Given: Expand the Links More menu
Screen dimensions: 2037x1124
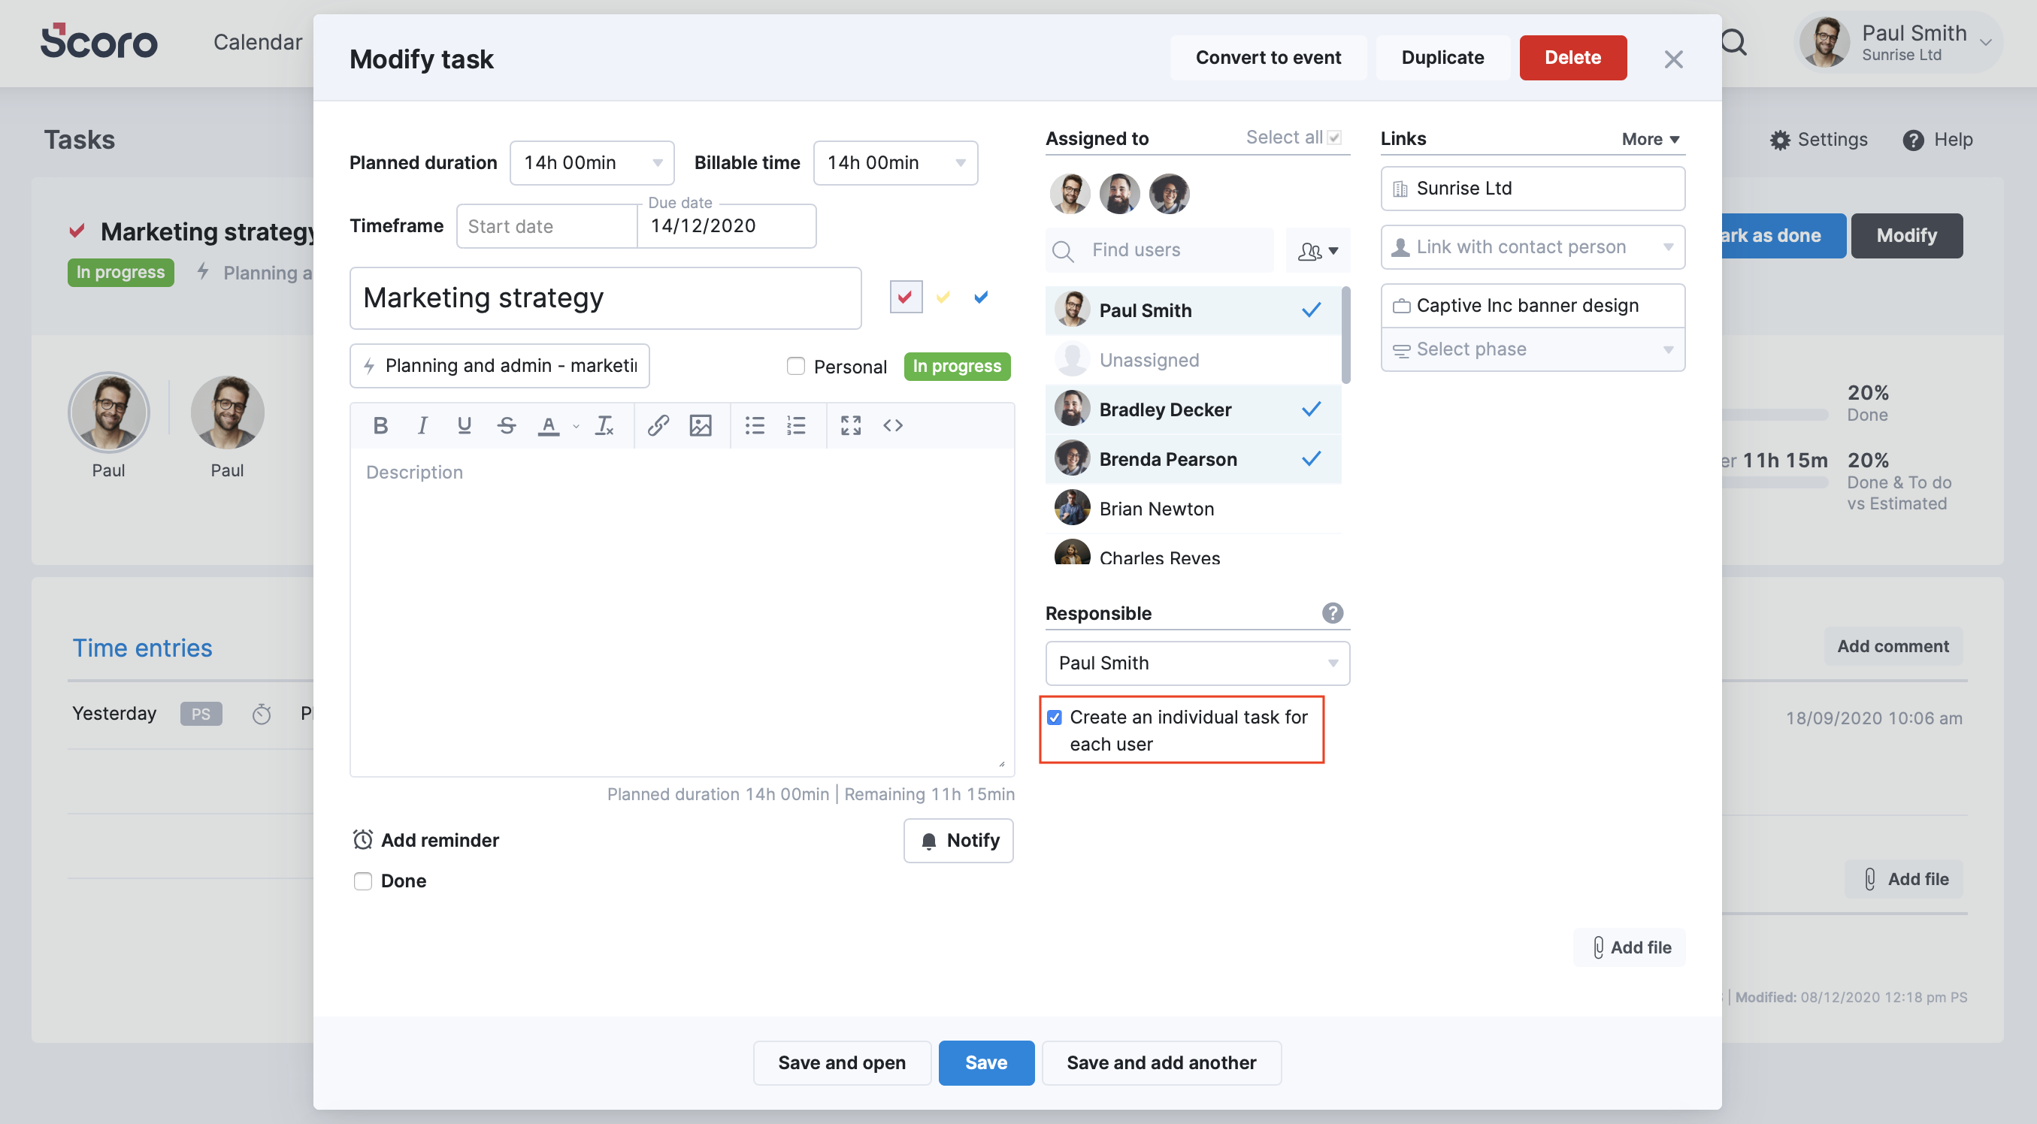Looking at the screenshot, I should [x=1650, y=139].
